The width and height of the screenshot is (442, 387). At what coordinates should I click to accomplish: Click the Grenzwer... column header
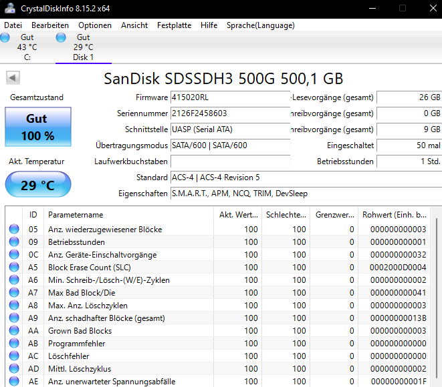[x=334, y=215]
